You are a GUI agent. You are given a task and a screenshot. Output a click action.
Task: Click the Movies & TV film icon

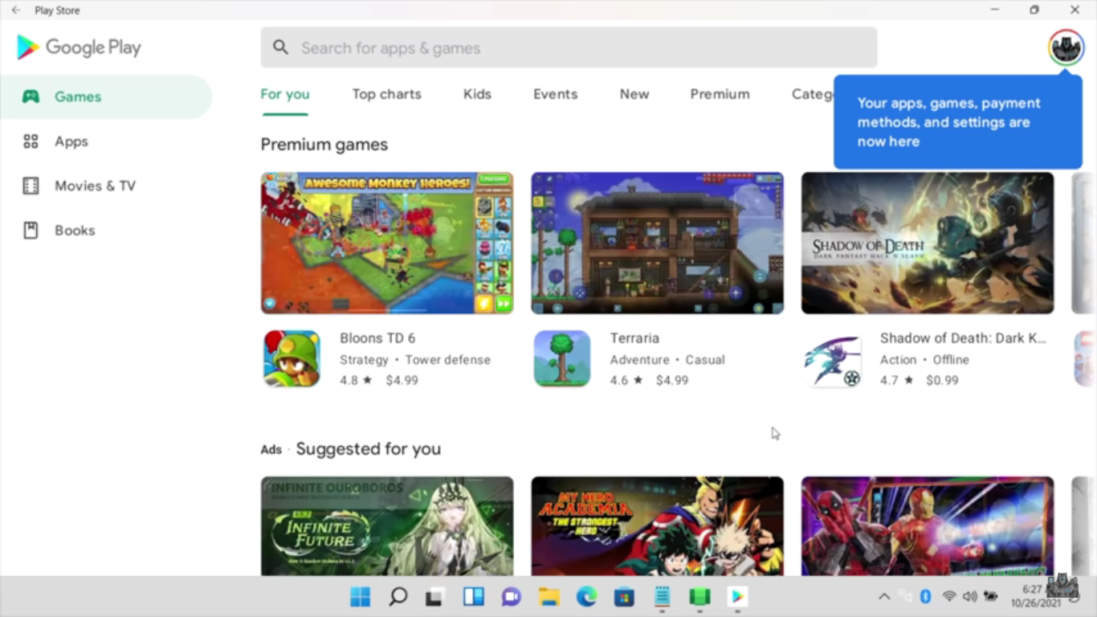click(31, 186)
